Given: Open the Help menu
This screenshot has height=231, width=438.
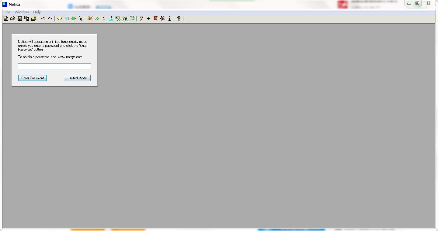Looking at the screenshot, I should 37,12.
